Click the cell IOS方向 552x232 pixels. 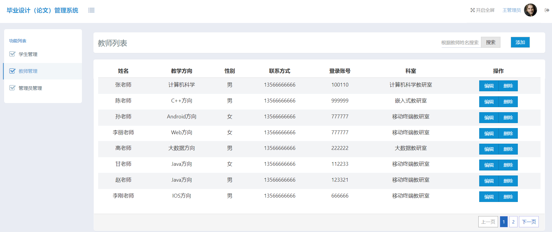(182, 196)
